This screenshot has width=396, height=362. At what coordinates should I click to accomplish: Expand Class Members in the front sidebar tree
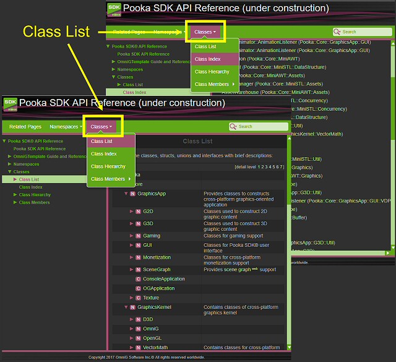[15, 202]
